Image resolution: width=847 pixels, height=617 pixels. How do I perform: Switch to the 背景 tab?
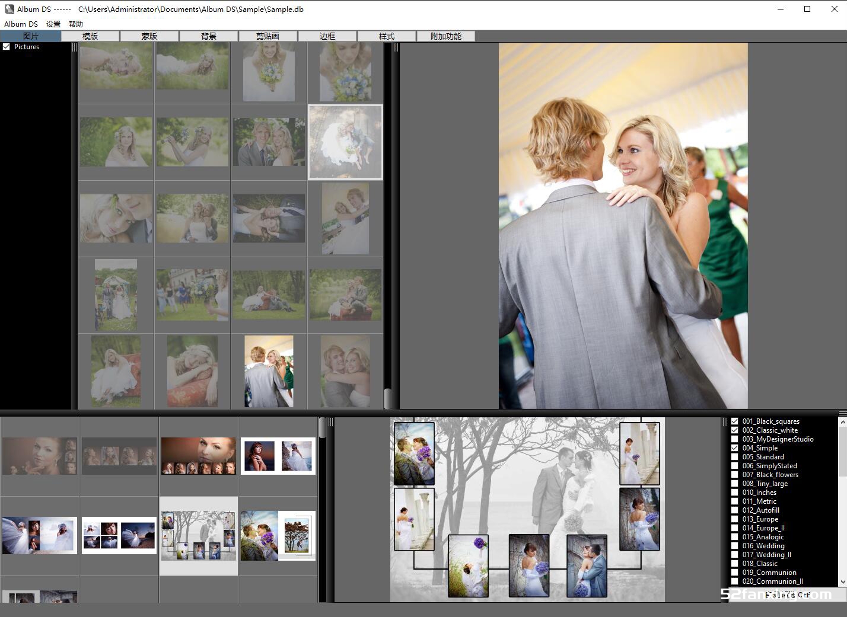[x=209, y=36]
